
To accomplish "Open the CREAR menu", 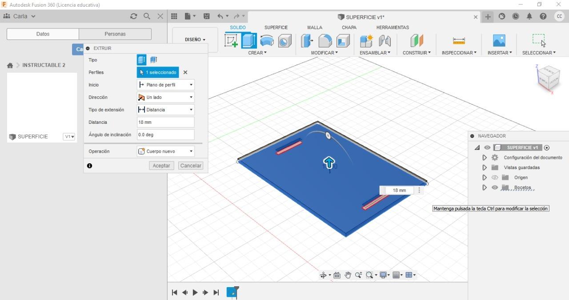I will (x=257, y=53).
